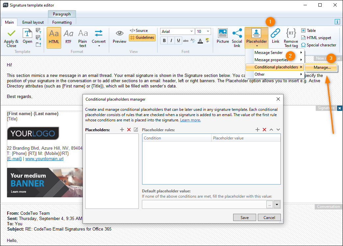Insert an HTML snippet
Viewport: 343px width, 246px height.
pos(316,38)
